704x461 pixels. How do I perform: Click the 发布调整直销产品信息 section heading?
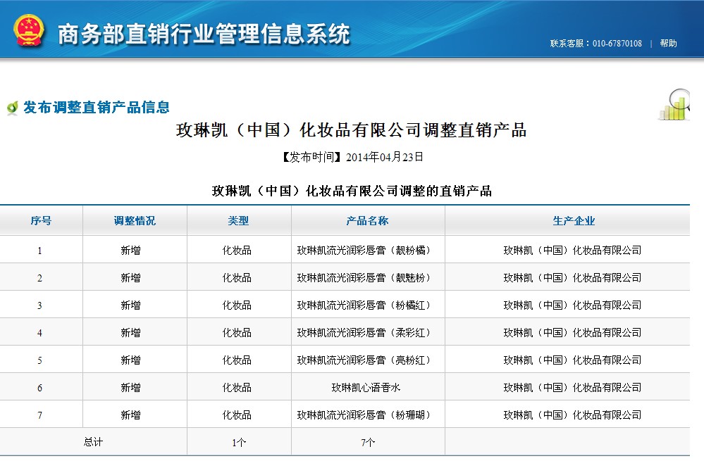[x=97, y=108]
